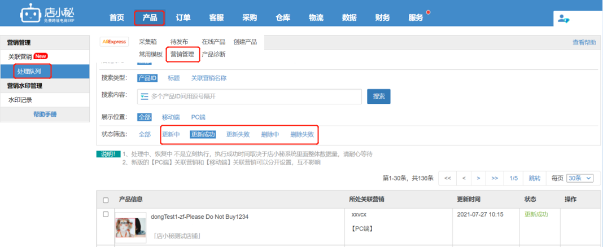Go to first page with << button

448,178
